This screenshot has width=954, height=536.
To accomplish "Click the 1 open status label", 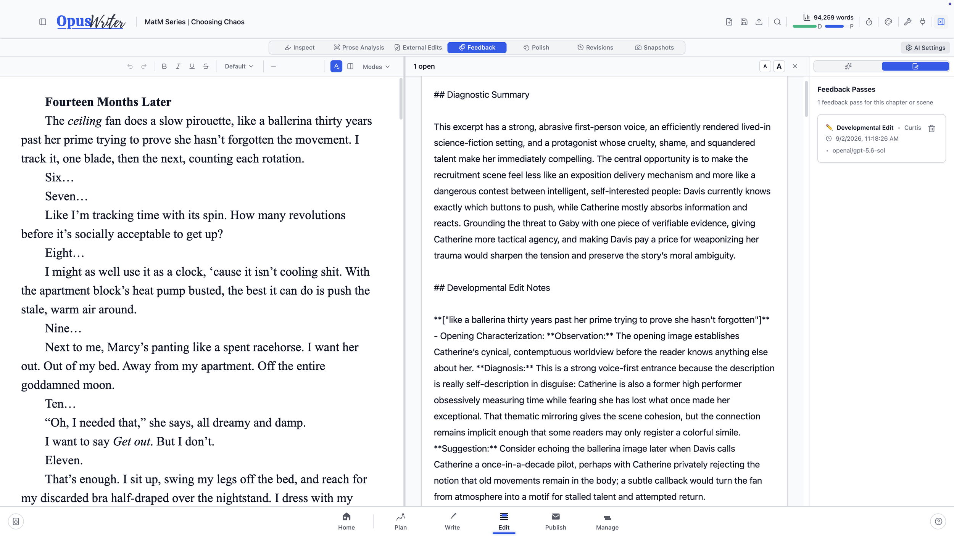I will pyautogui.click(x=424, y=66).
